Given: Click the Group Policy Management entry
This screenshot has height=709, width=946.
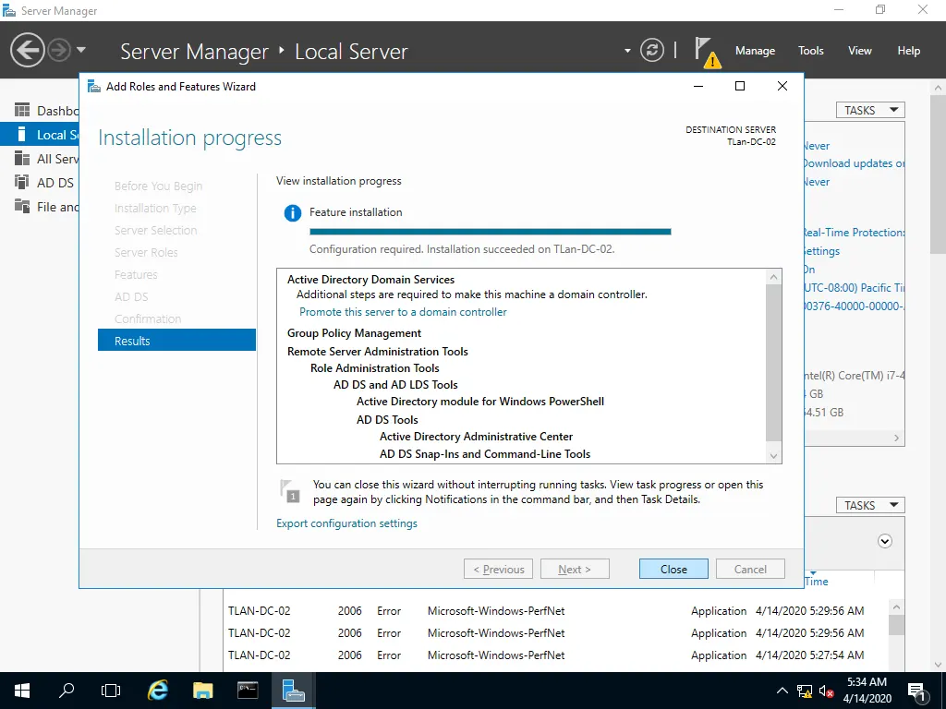Looking at the screenshot, I should click(x=354, y=332).
